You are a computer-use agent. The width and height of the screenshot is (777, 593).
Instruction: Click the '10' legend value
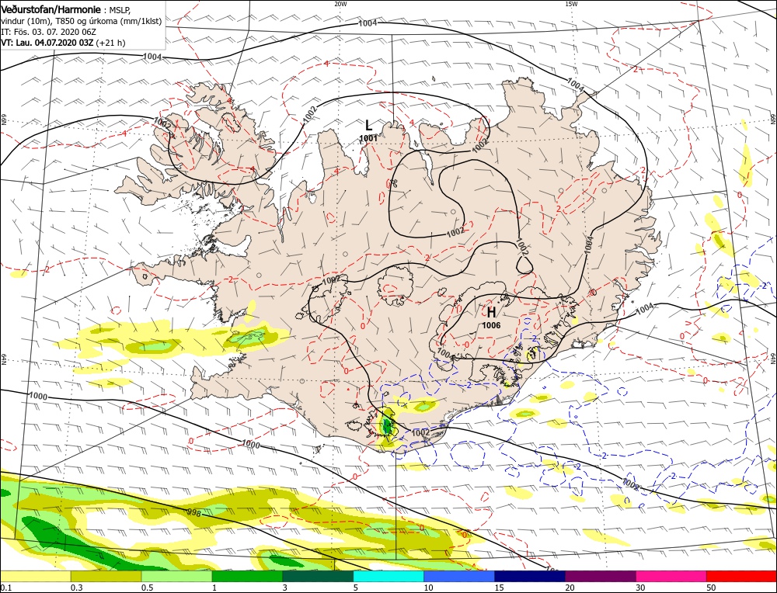(x=429, y=588)
